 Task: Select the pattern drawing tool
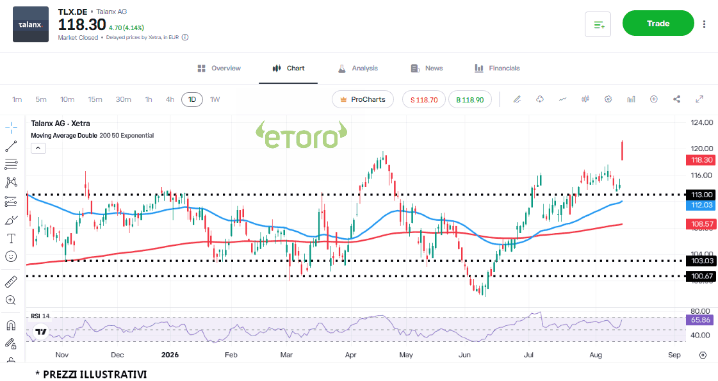(x=11, y=182)
